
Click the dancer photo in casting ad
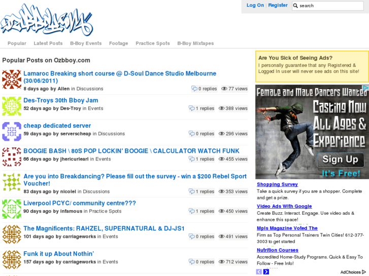click(285, 139)
